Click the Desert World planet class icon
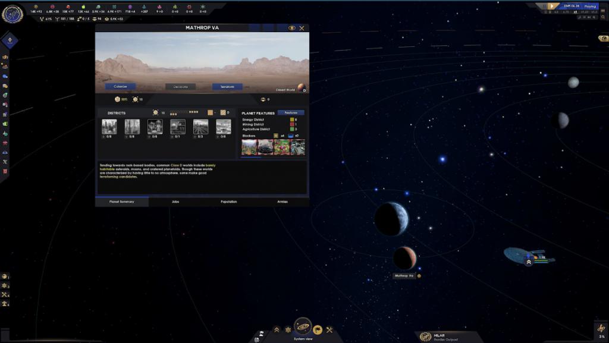Screen dimensions: 609x343 302,88
